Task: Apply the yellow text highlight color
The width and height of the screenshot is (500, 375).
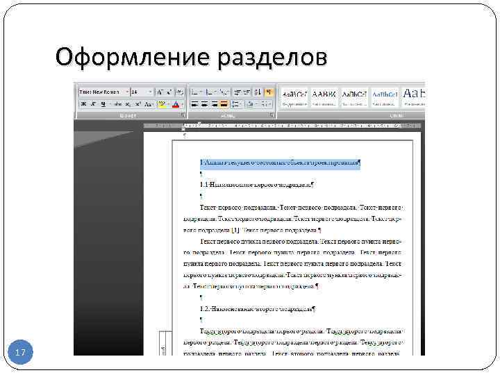Action: (161, 104)
